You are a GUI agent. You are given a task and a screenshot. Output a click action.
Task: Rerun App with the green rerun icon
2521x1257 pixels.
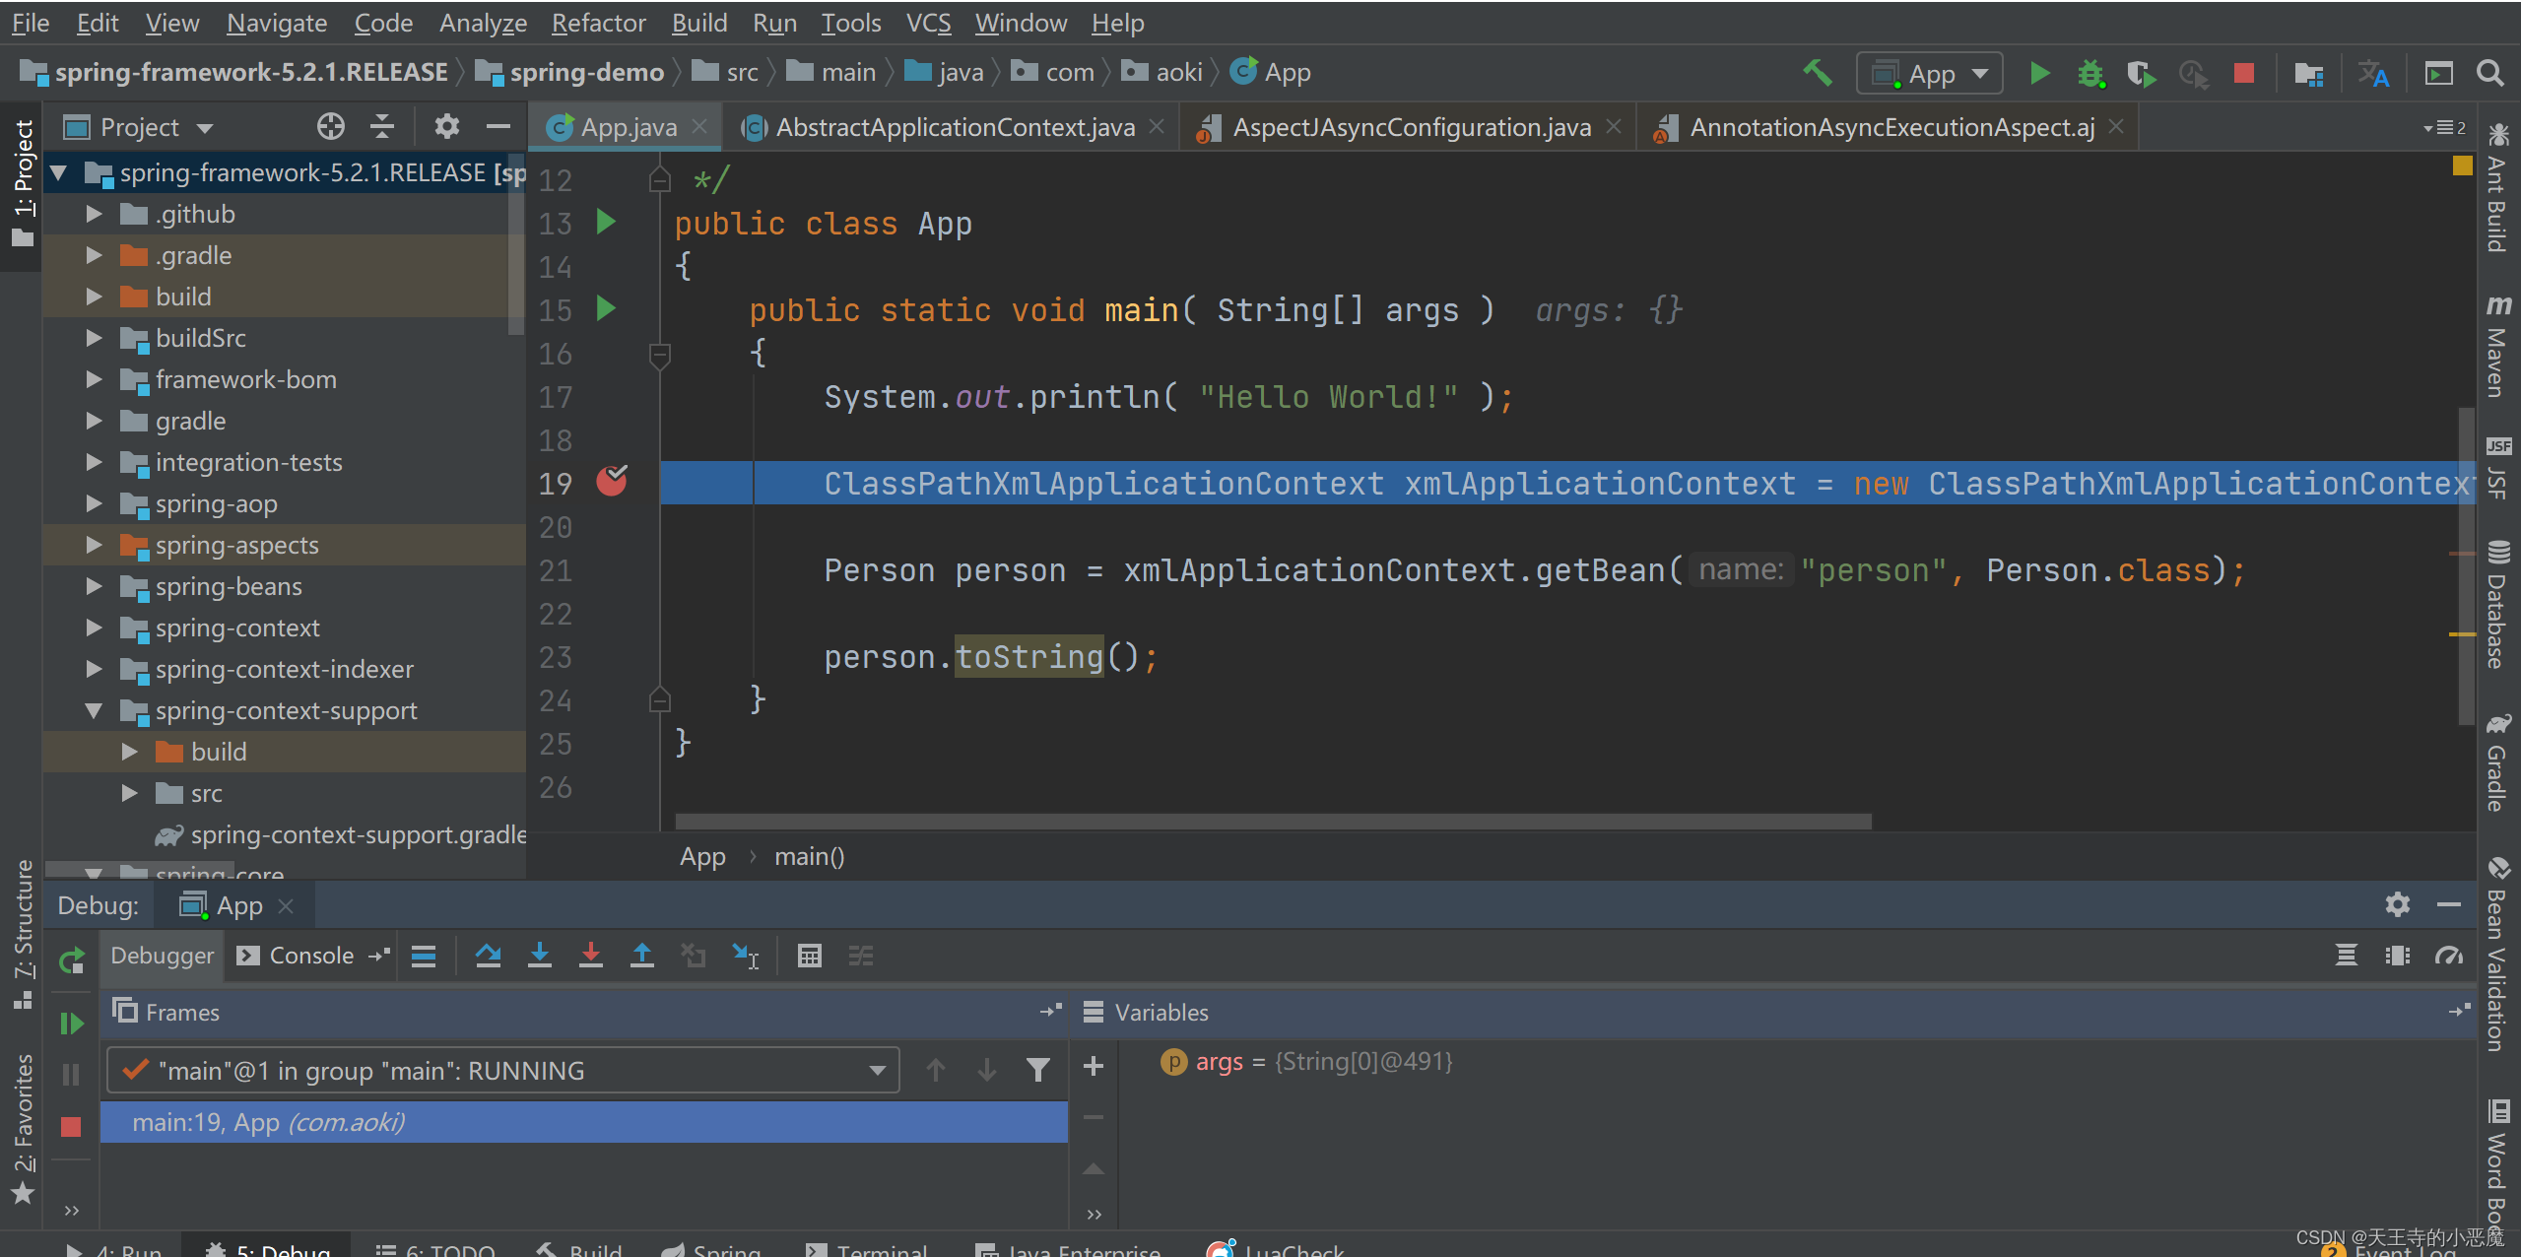click(x=71, y=959)
